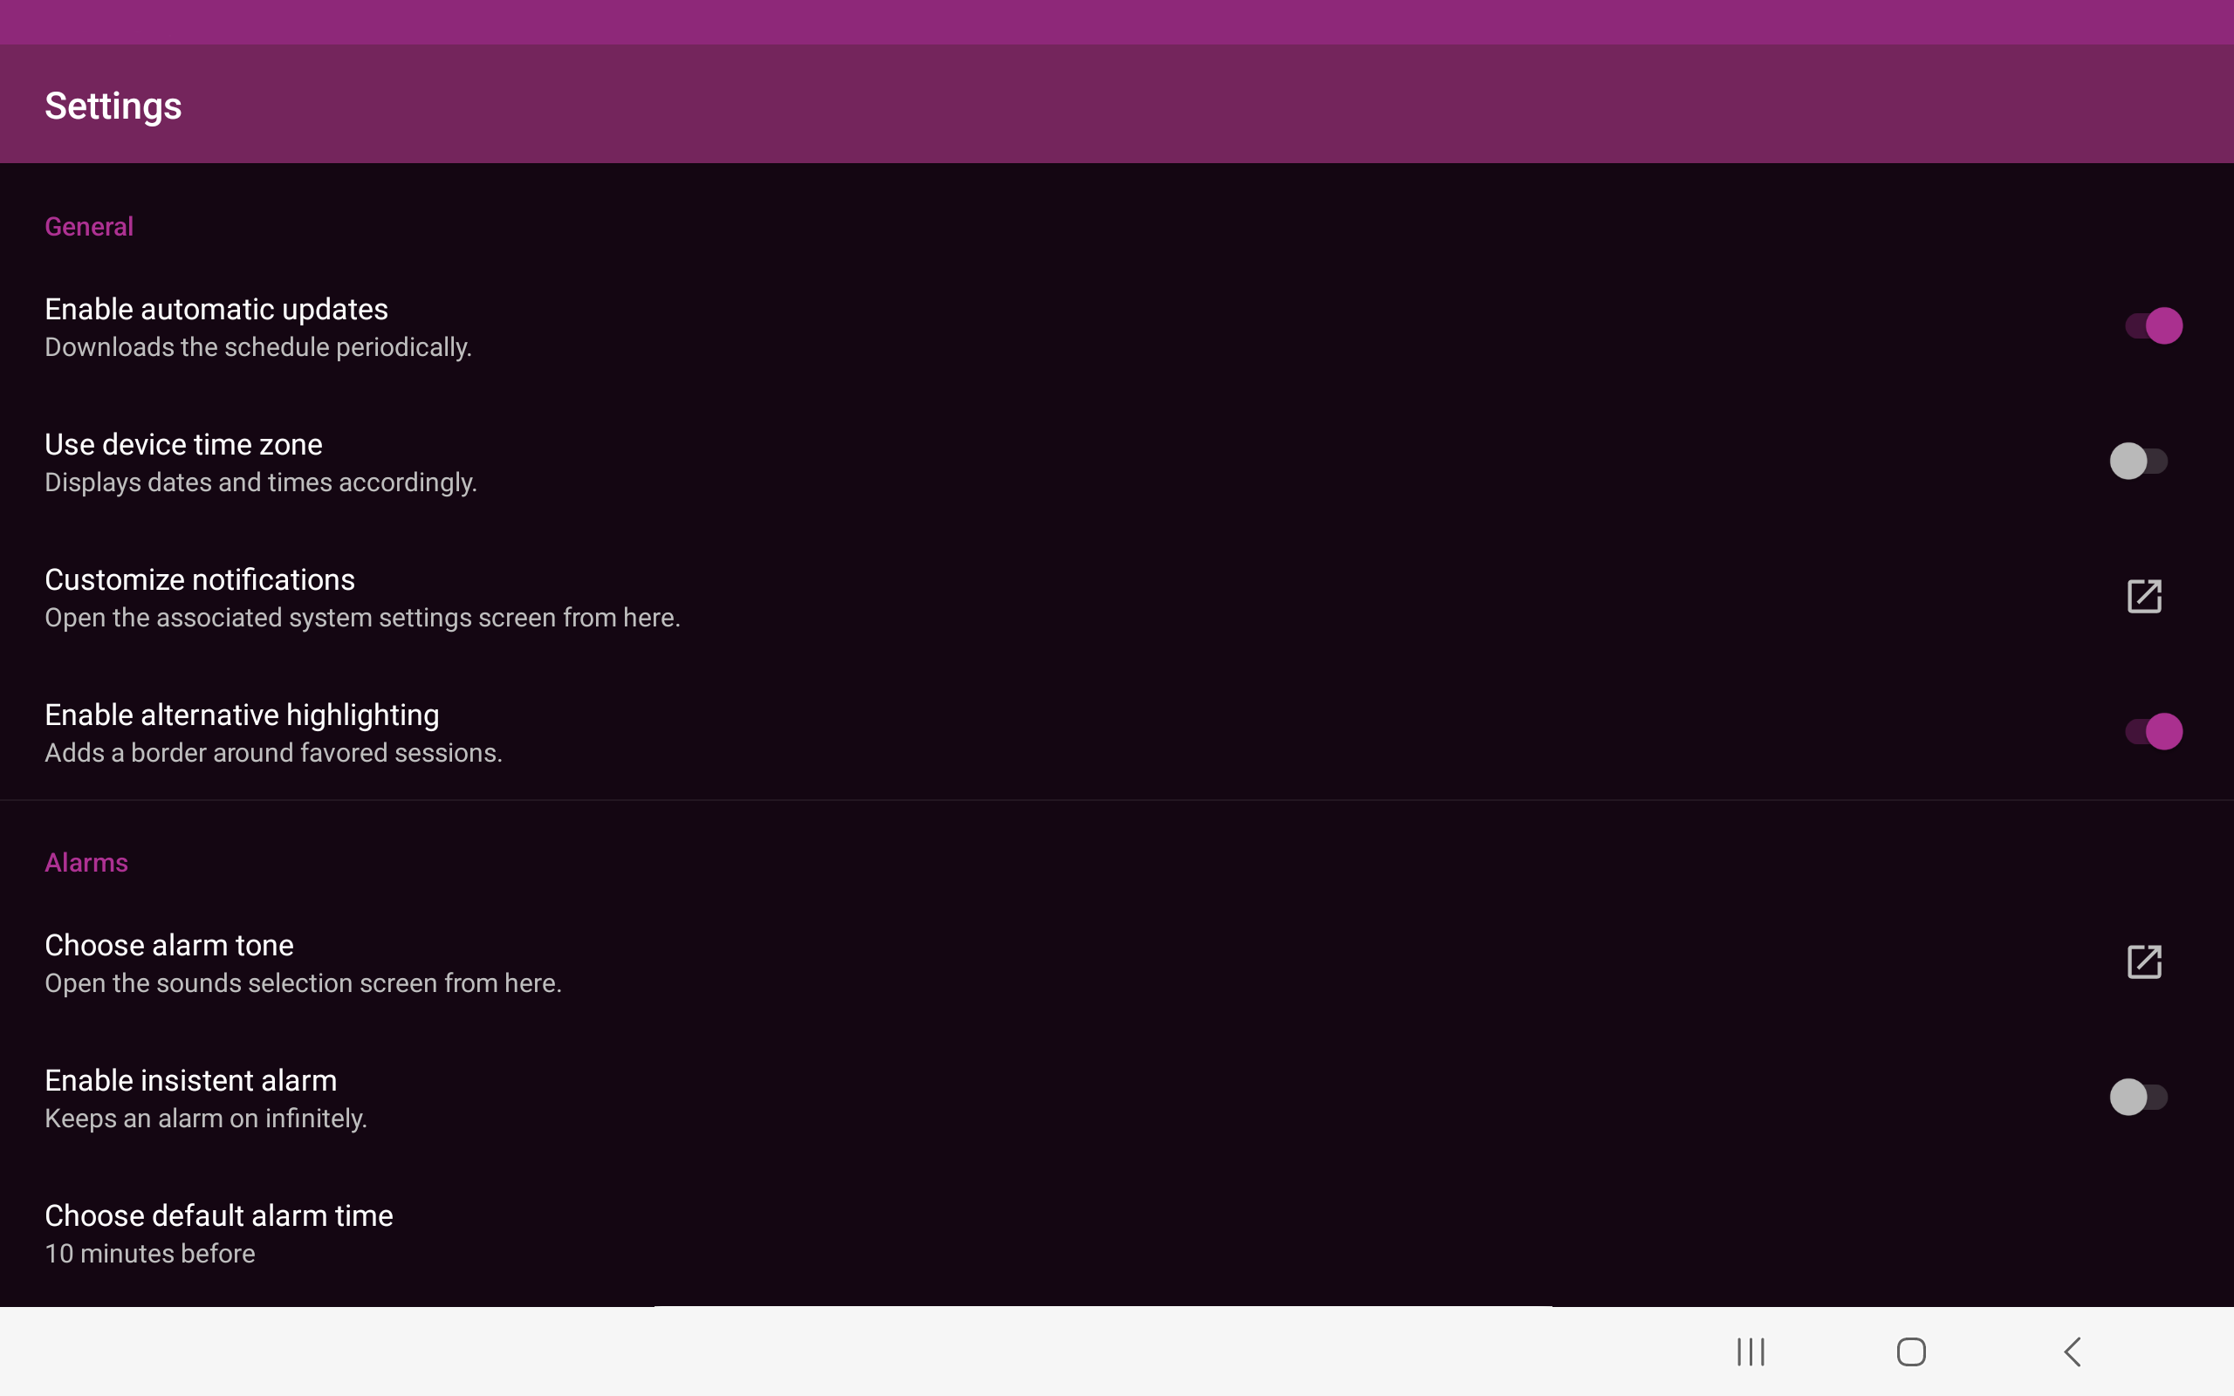2234x1396 pixels.
Task: Click 'Open the sounds selection screen from here.'
Action: tap(303, 983)
